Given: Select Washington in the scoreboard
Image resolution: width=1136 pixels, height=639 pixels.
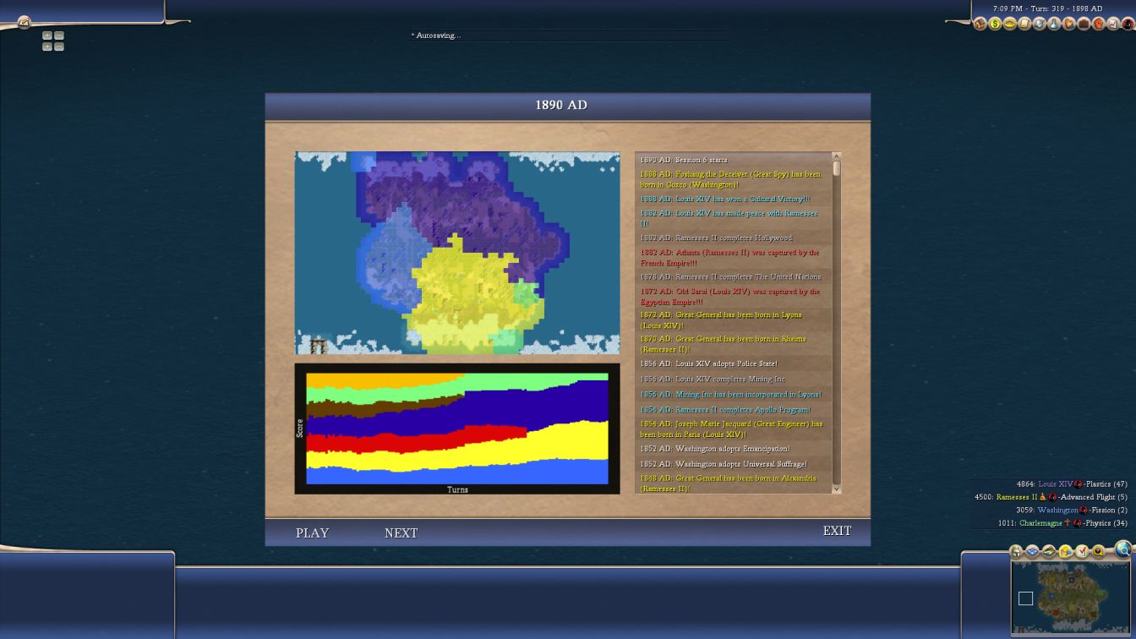Looking at the screenshot, I should pyautogui.click(x=1058, y=511).
